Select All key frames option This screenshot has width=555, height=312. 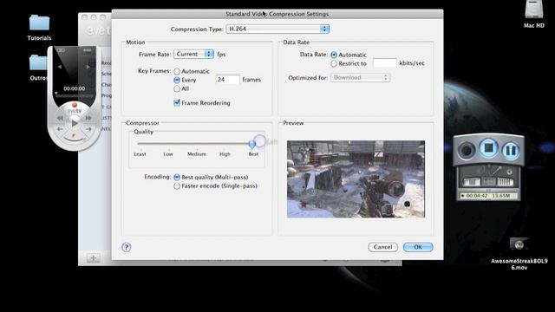177,88
